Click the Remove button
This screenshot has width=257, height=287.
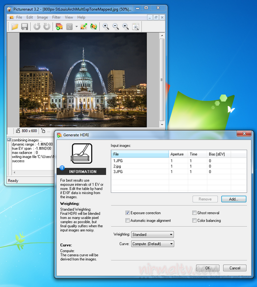[205, 199]
